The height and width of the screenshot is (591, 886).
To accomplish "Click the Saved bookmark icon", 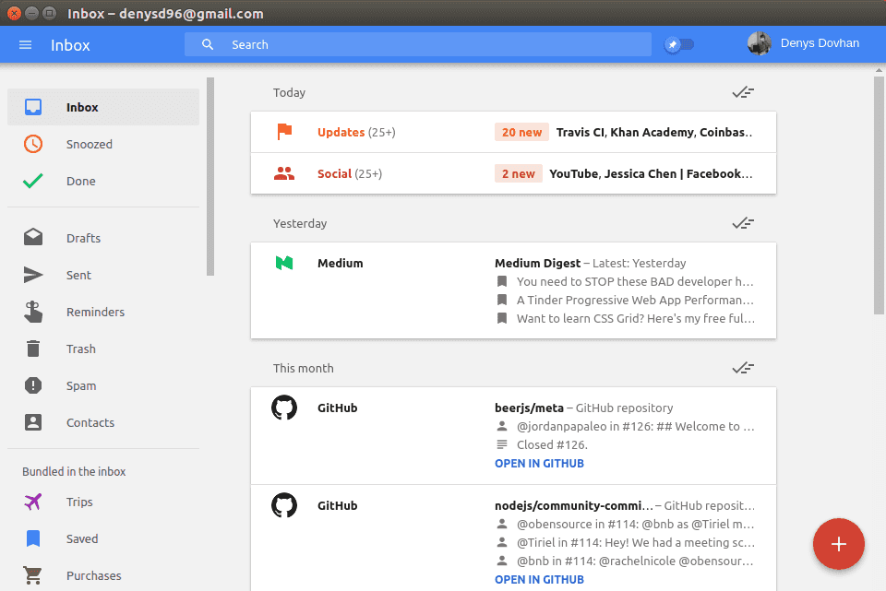I will coord(33,538).
